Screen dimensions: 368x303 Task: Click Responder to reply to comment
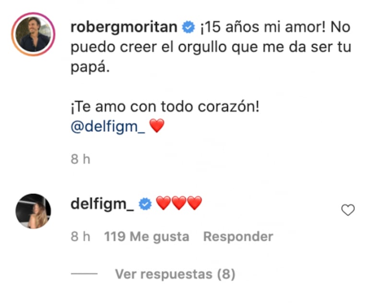pos(238,236)
